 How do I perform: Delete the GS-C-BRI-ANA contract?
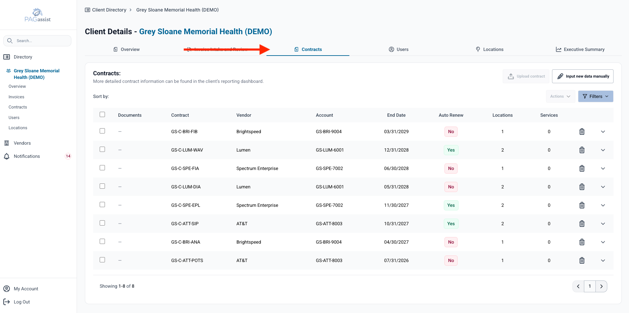tap(582, 242)
